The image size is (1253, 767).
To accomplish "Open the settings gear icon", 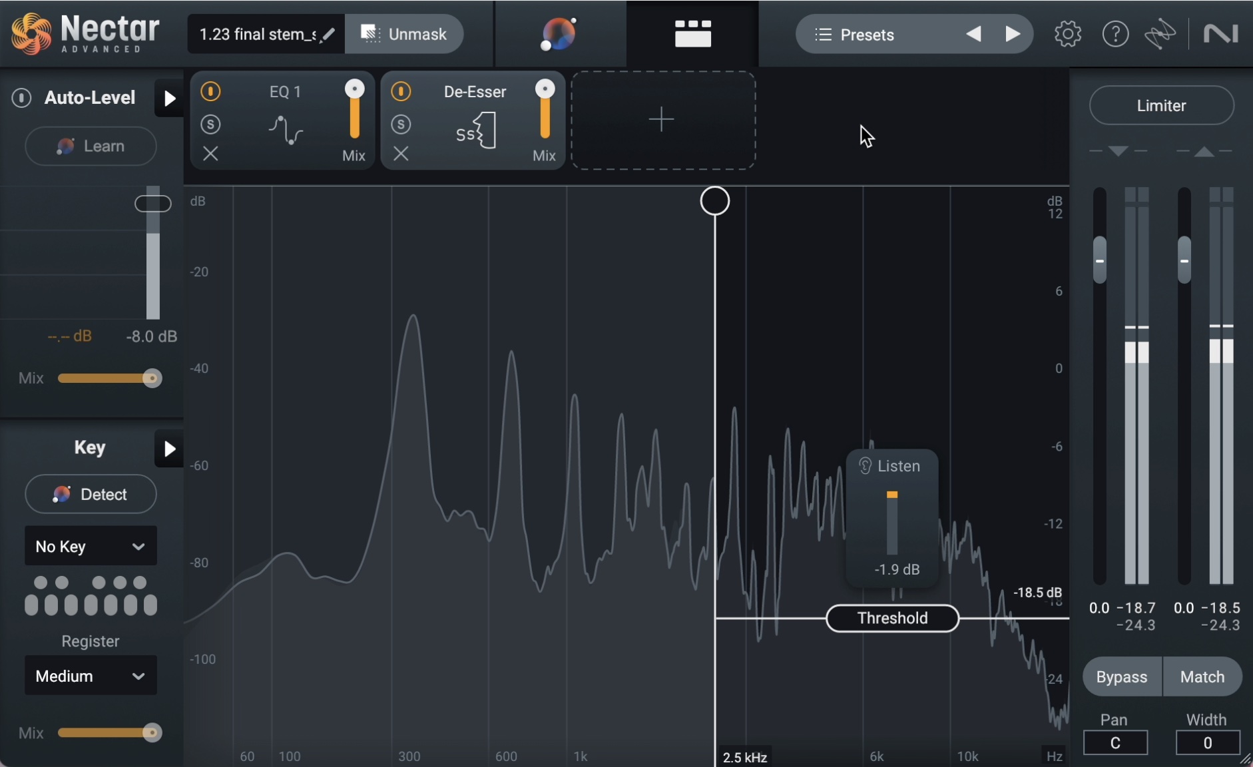I will [1067, 34].
